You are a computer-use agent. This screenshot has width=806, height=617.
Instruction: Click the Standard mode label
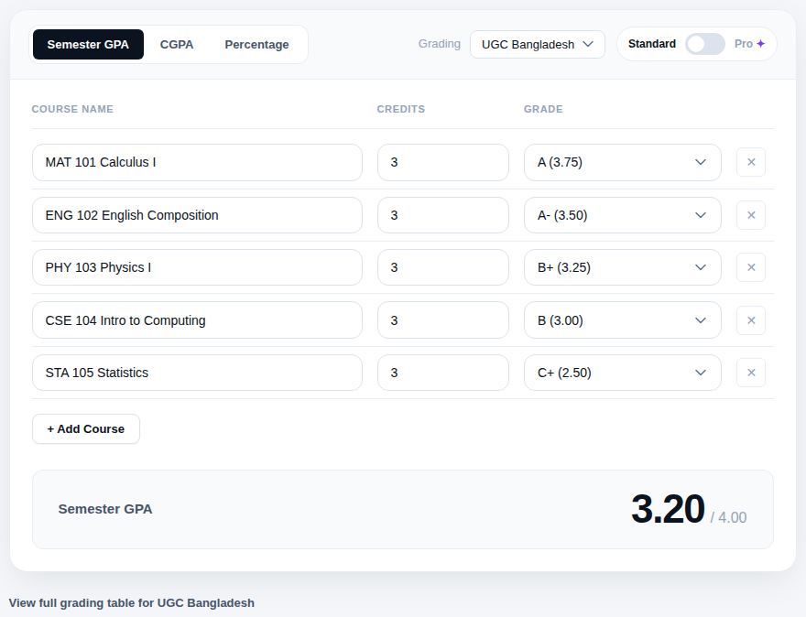[x=652, y=44]
